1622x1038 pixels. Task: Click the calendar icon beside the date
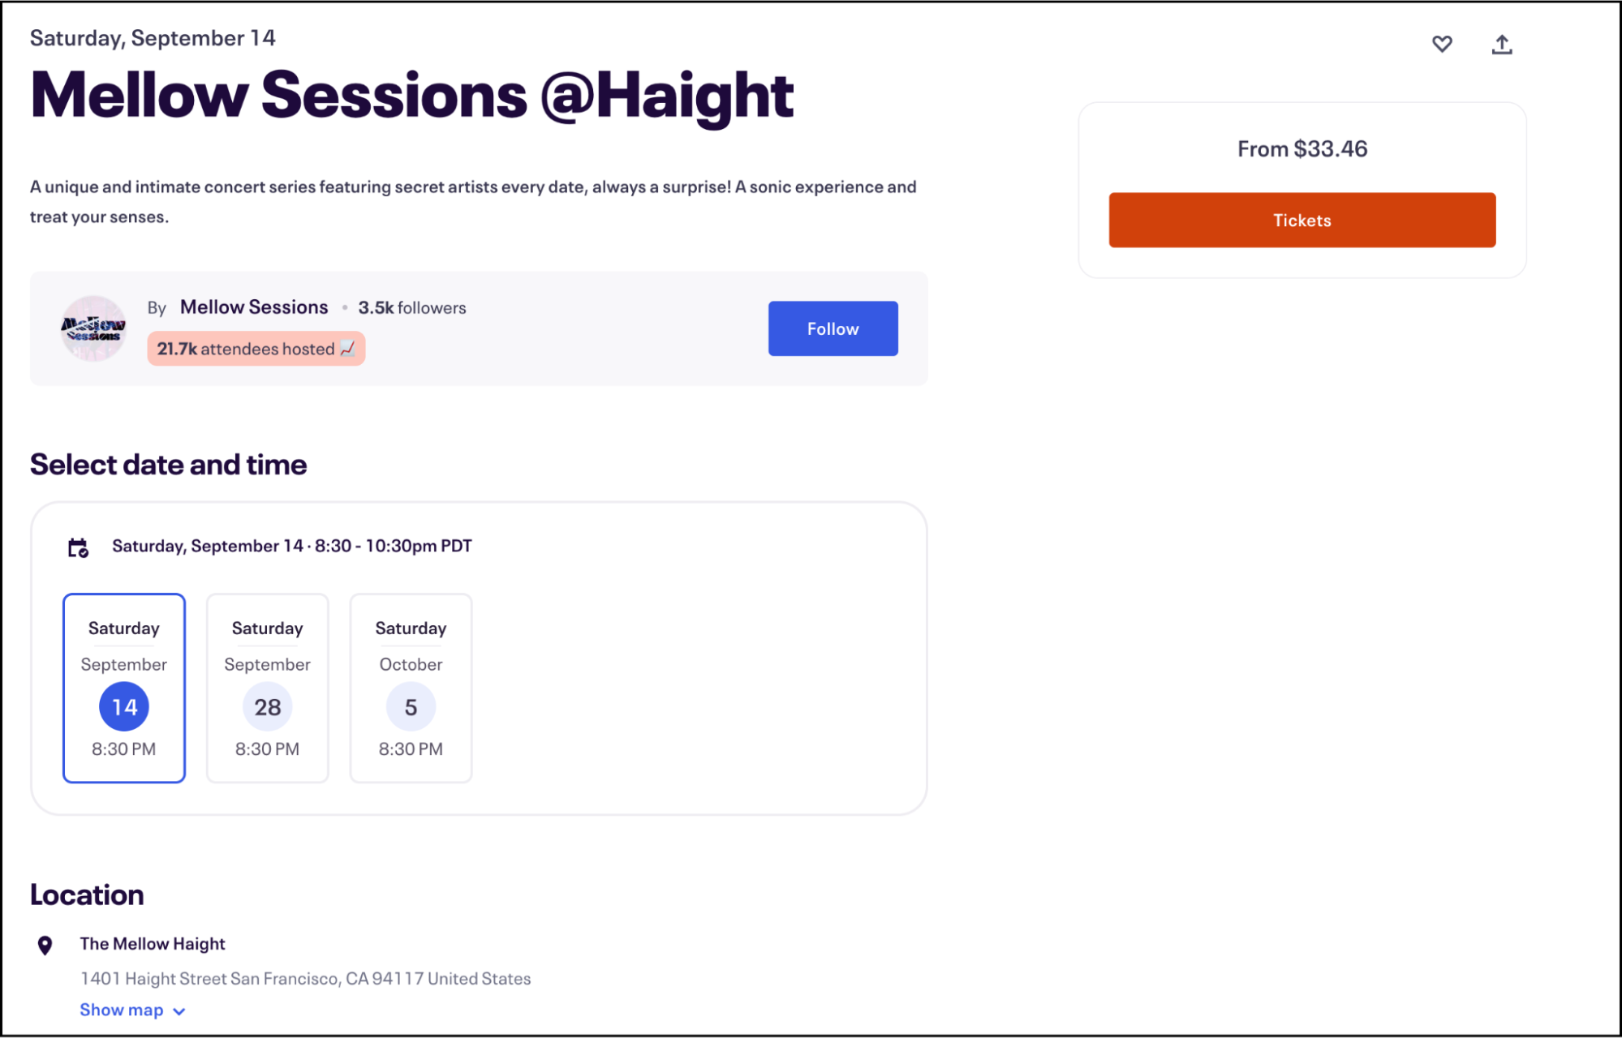pos(79,547)
